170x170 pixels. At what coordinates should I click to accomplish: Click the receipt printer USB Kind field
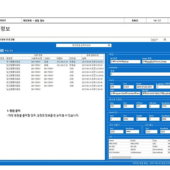click(154, 106)
